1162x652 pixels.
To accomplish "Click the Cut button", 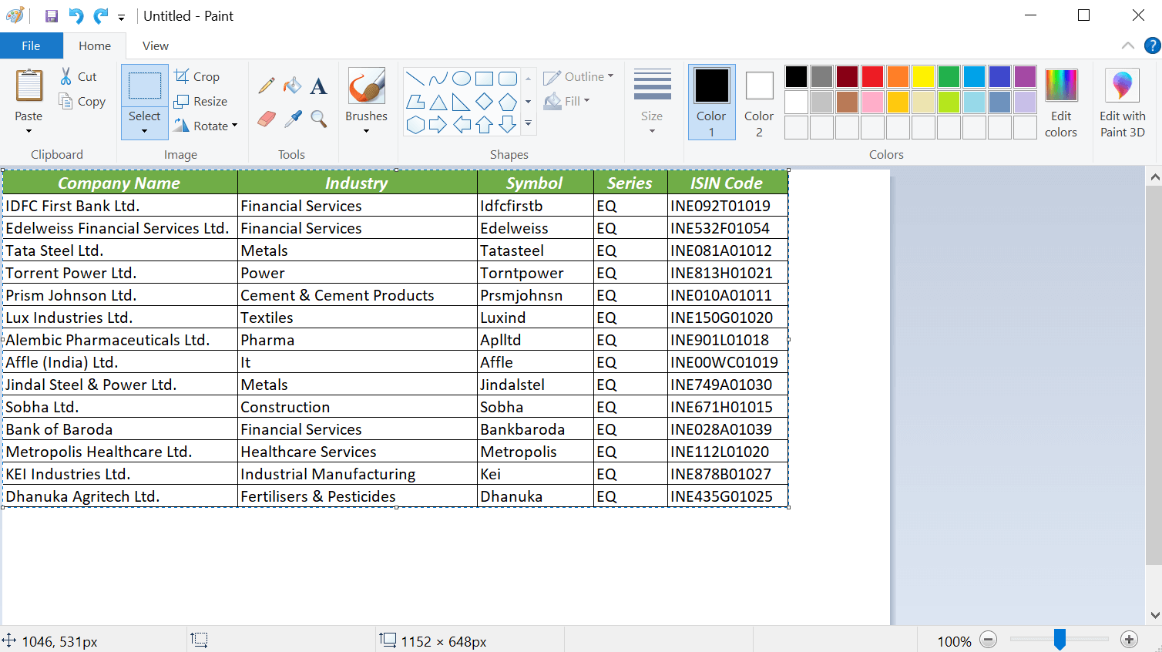I will 79,76.
